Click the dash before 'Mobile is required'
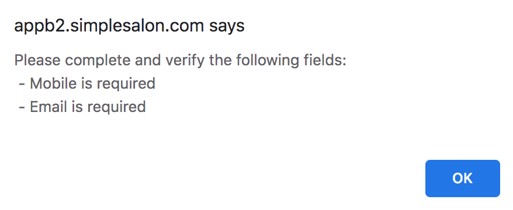The height and width of the screenshot is (210, 513). pyautogui.click(x=22, y=84)
